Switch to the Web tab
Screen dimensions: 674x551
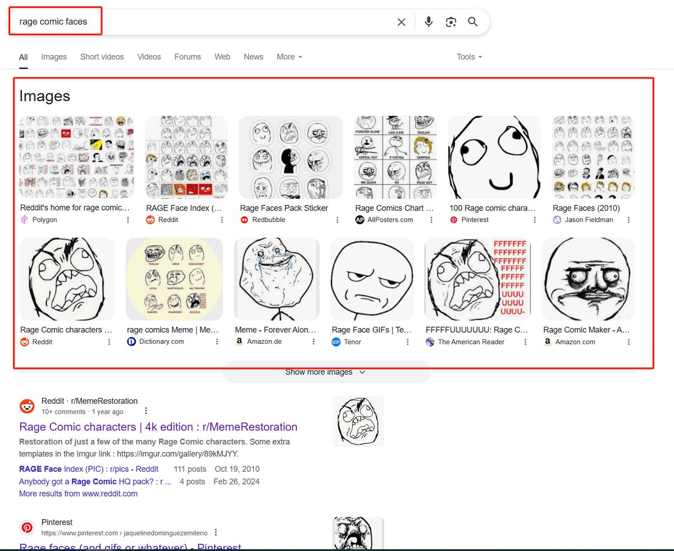coord(222,57)
